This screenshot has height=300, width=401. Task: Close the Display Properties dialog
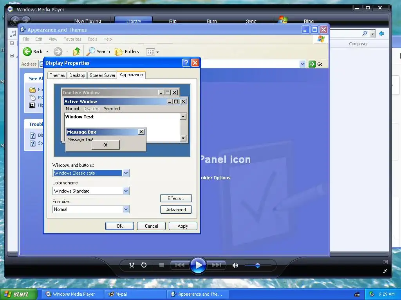coord(195,63)
